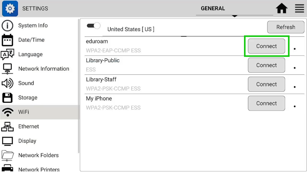The width and height of the screenshot is (307, 172).
Task: Connect to the Library-Public network
Action: (266, 65)
